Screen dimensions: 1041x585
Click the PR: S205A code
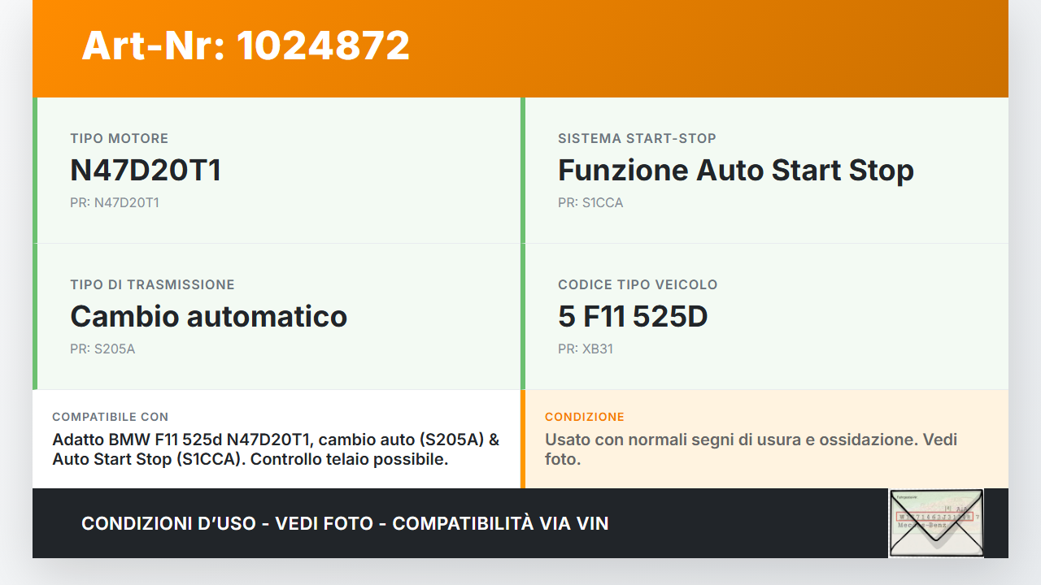[x=102, y=349]
